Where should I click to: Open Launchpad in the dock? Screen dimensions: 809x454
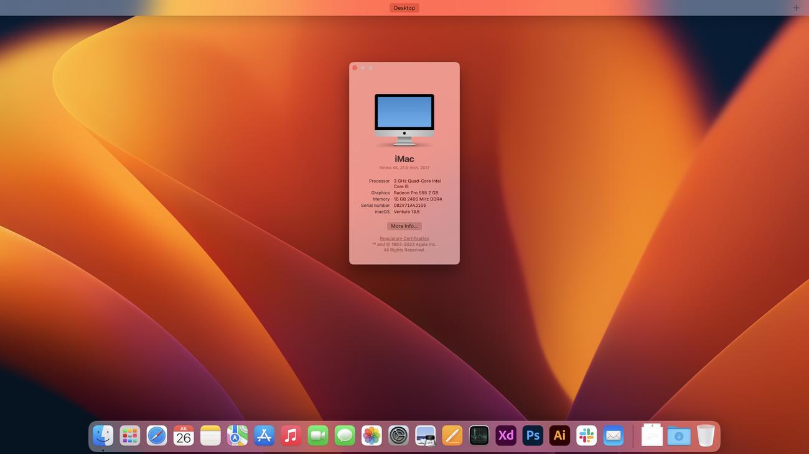point(129,435)
